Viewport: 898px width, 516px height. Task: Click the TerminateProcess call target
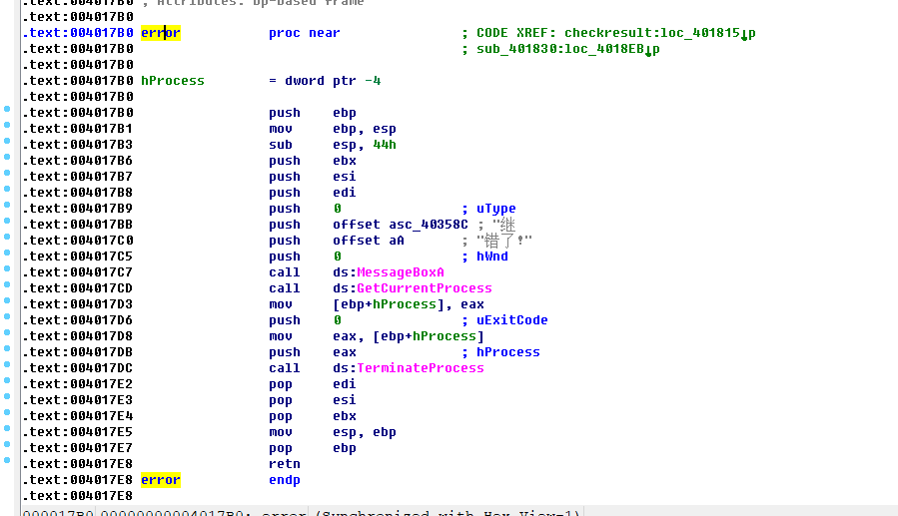pyautogui.click(x=421, y=368)
